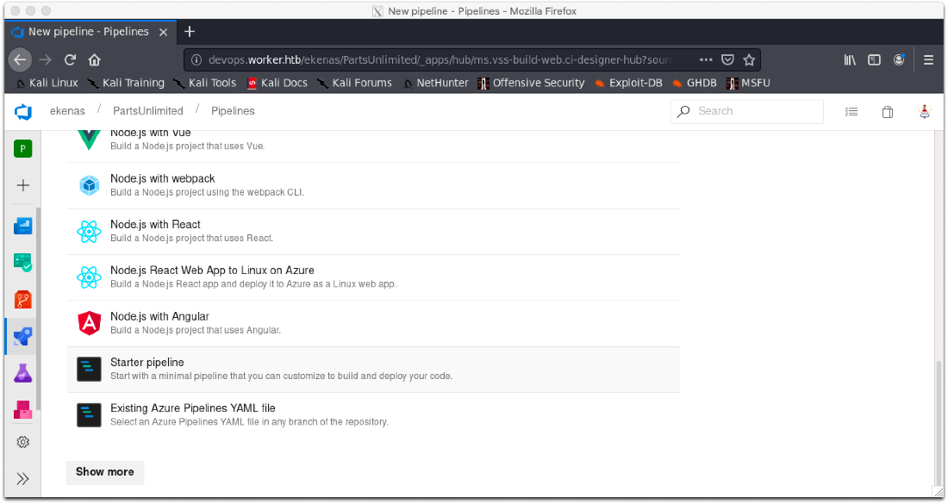Select Node.js with React template
Viewport: 948px width, 504px height.
click(373, 232)
